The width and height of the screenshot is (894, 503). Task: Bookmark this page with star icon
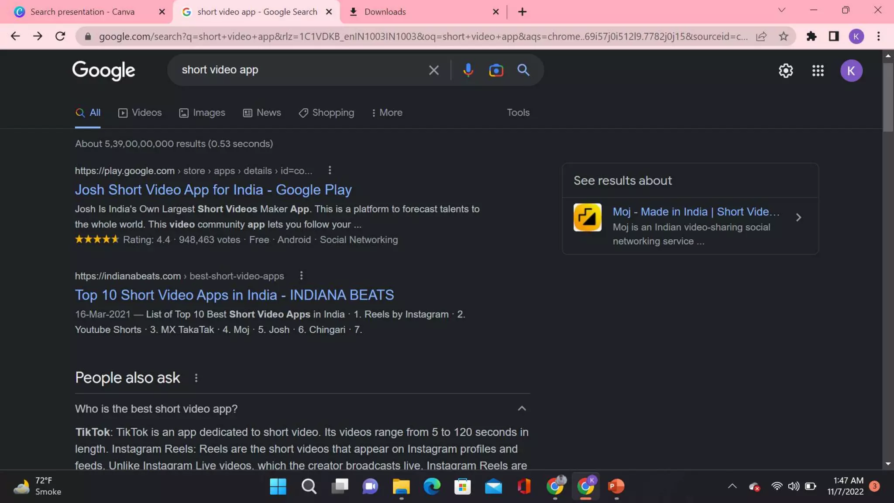784,36
